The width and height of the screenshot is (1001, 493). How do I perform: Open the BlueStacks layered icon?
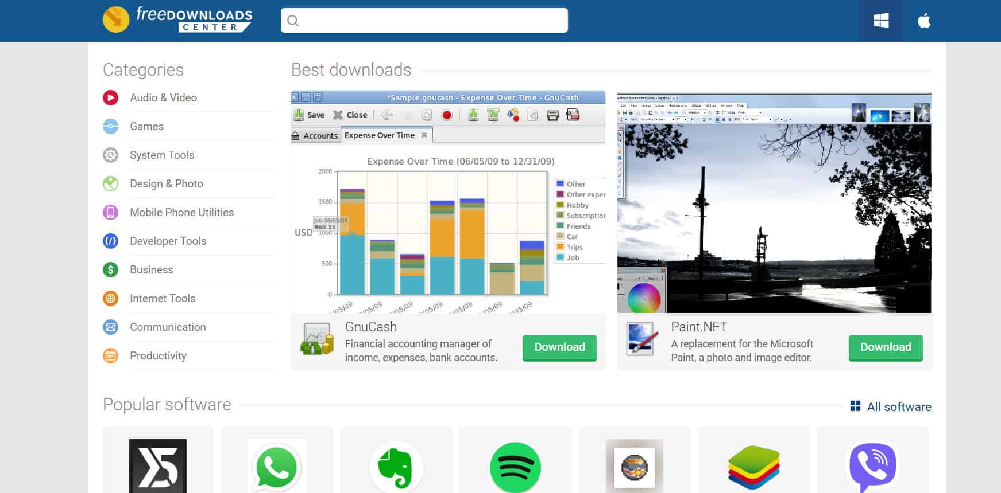click(753, 468)
